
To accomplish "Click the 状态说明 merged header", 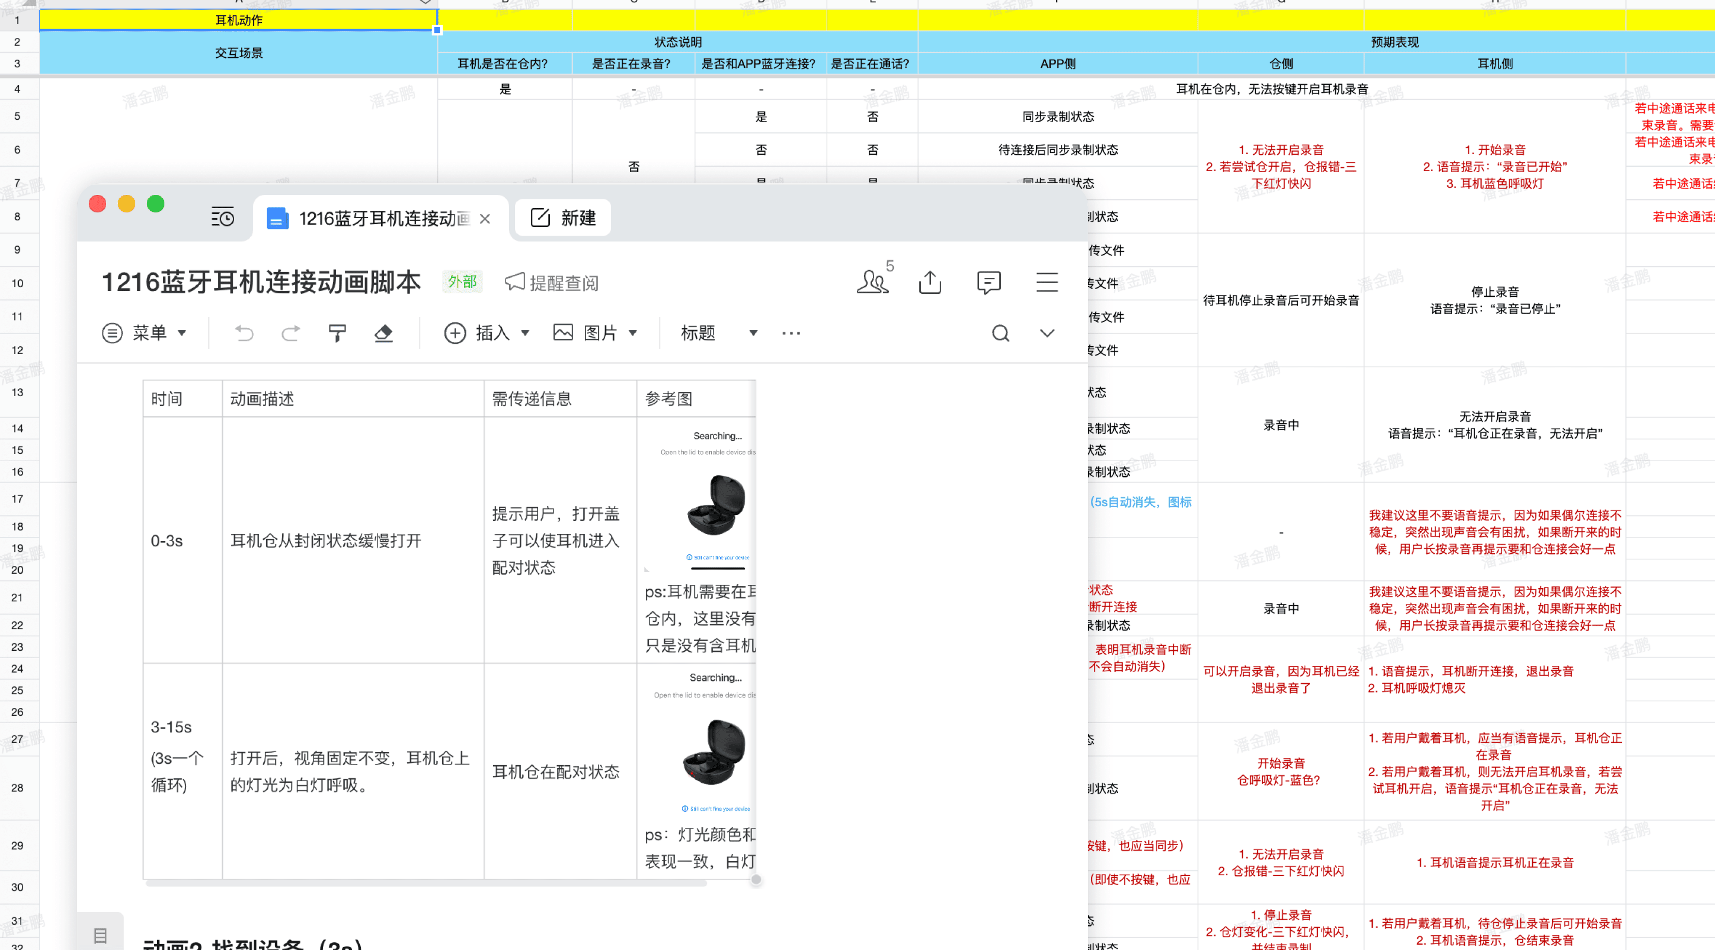I will (x=677, y=42).
